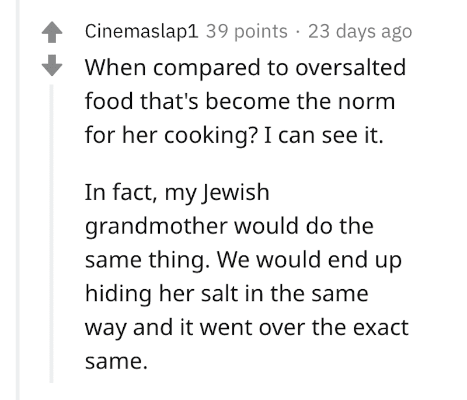Click the line 'food that's become the norm'
The image size is (467, 400).
[240, 101]
